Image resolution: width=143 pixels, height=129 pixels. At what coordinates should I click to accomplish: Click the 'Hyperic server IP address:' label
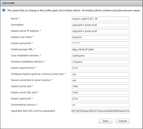pyautogui.click(x=25, y=31)
